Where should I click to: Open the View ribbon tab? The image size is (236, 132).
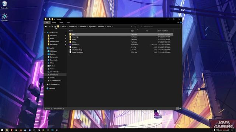(x=68, y=23)
